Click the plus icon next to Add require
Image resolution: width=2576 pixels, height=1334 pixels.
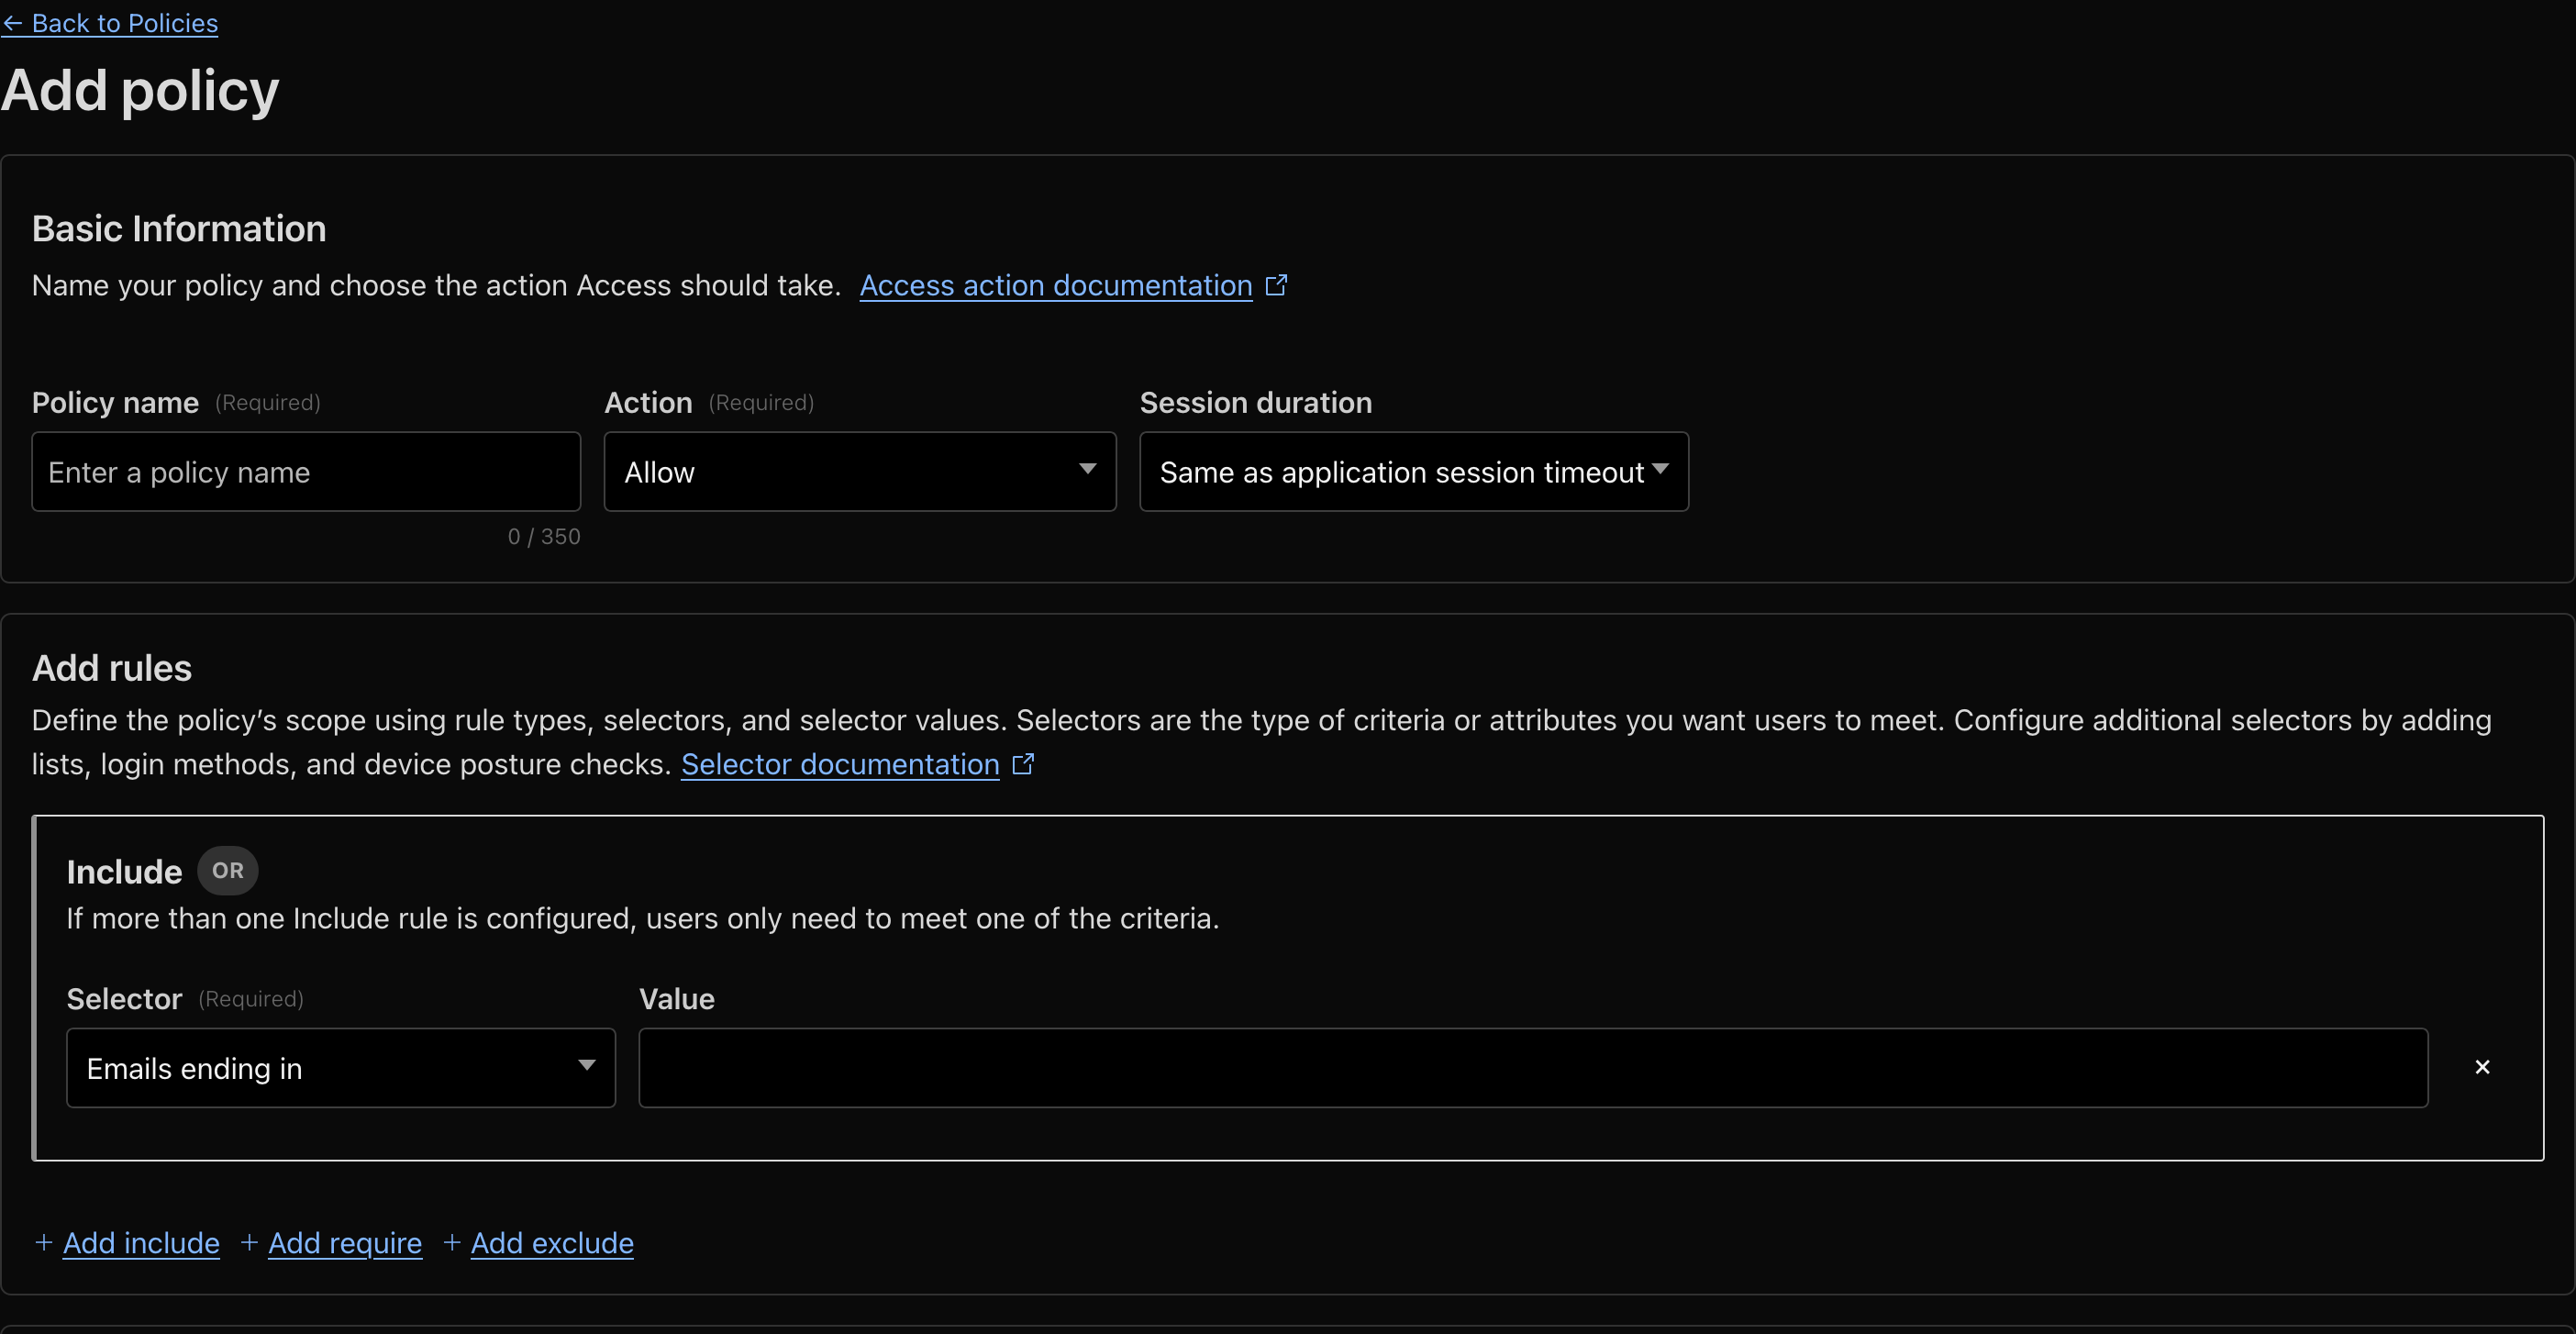(x=250, y=1242)
